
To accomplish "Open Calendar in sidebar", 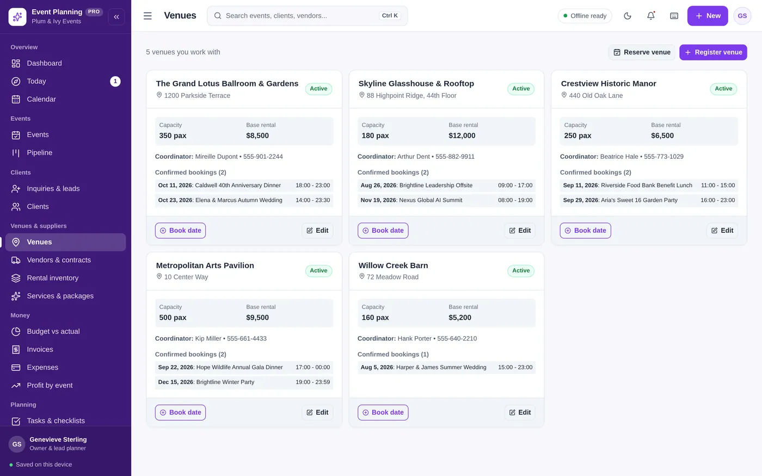I will click(x=65, y=99).
